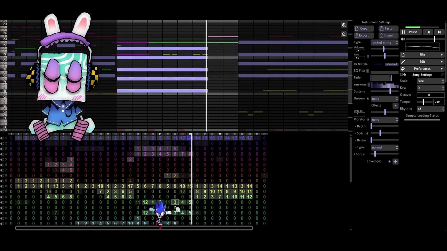The image size is (447, 251).
Task: Copy the instrument settings
Action: pos(364,29)
